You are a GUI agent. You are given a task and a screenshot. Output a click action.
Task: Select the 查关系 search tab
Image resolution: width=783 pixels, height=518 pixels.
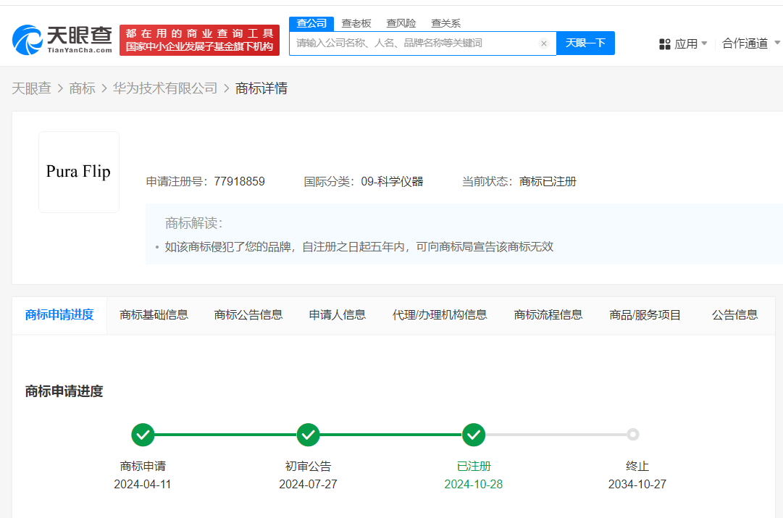pos(445,23)
